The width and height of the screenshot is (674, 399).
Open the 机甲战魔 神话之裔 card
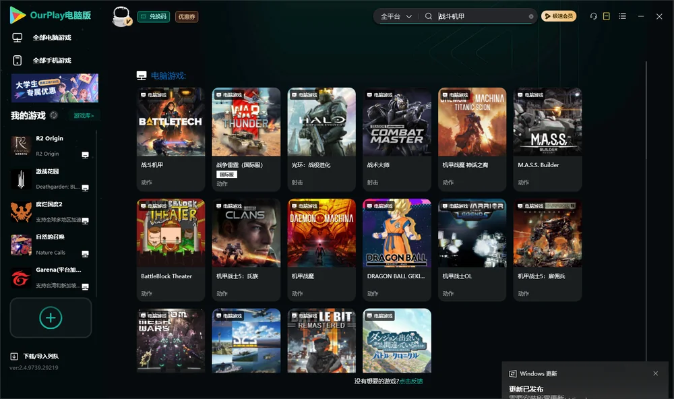tap(472, 140)
